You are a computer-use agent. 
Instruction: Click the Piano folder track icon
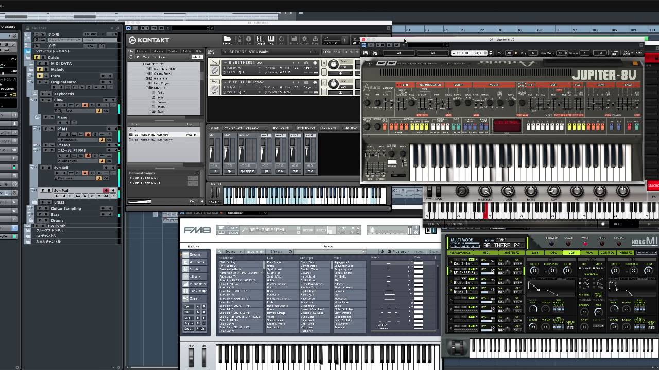[x=38, y=117]
